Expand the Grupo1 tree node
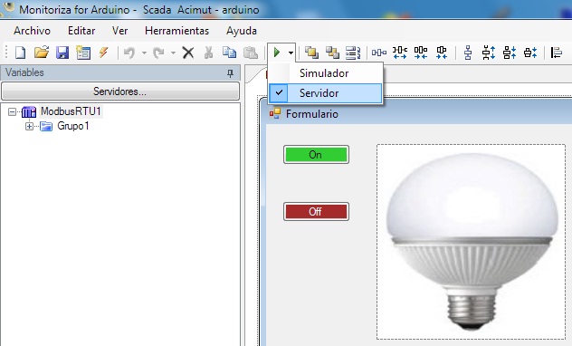The width and height of the screenshot is (572, 346). [x=29, y=126]
